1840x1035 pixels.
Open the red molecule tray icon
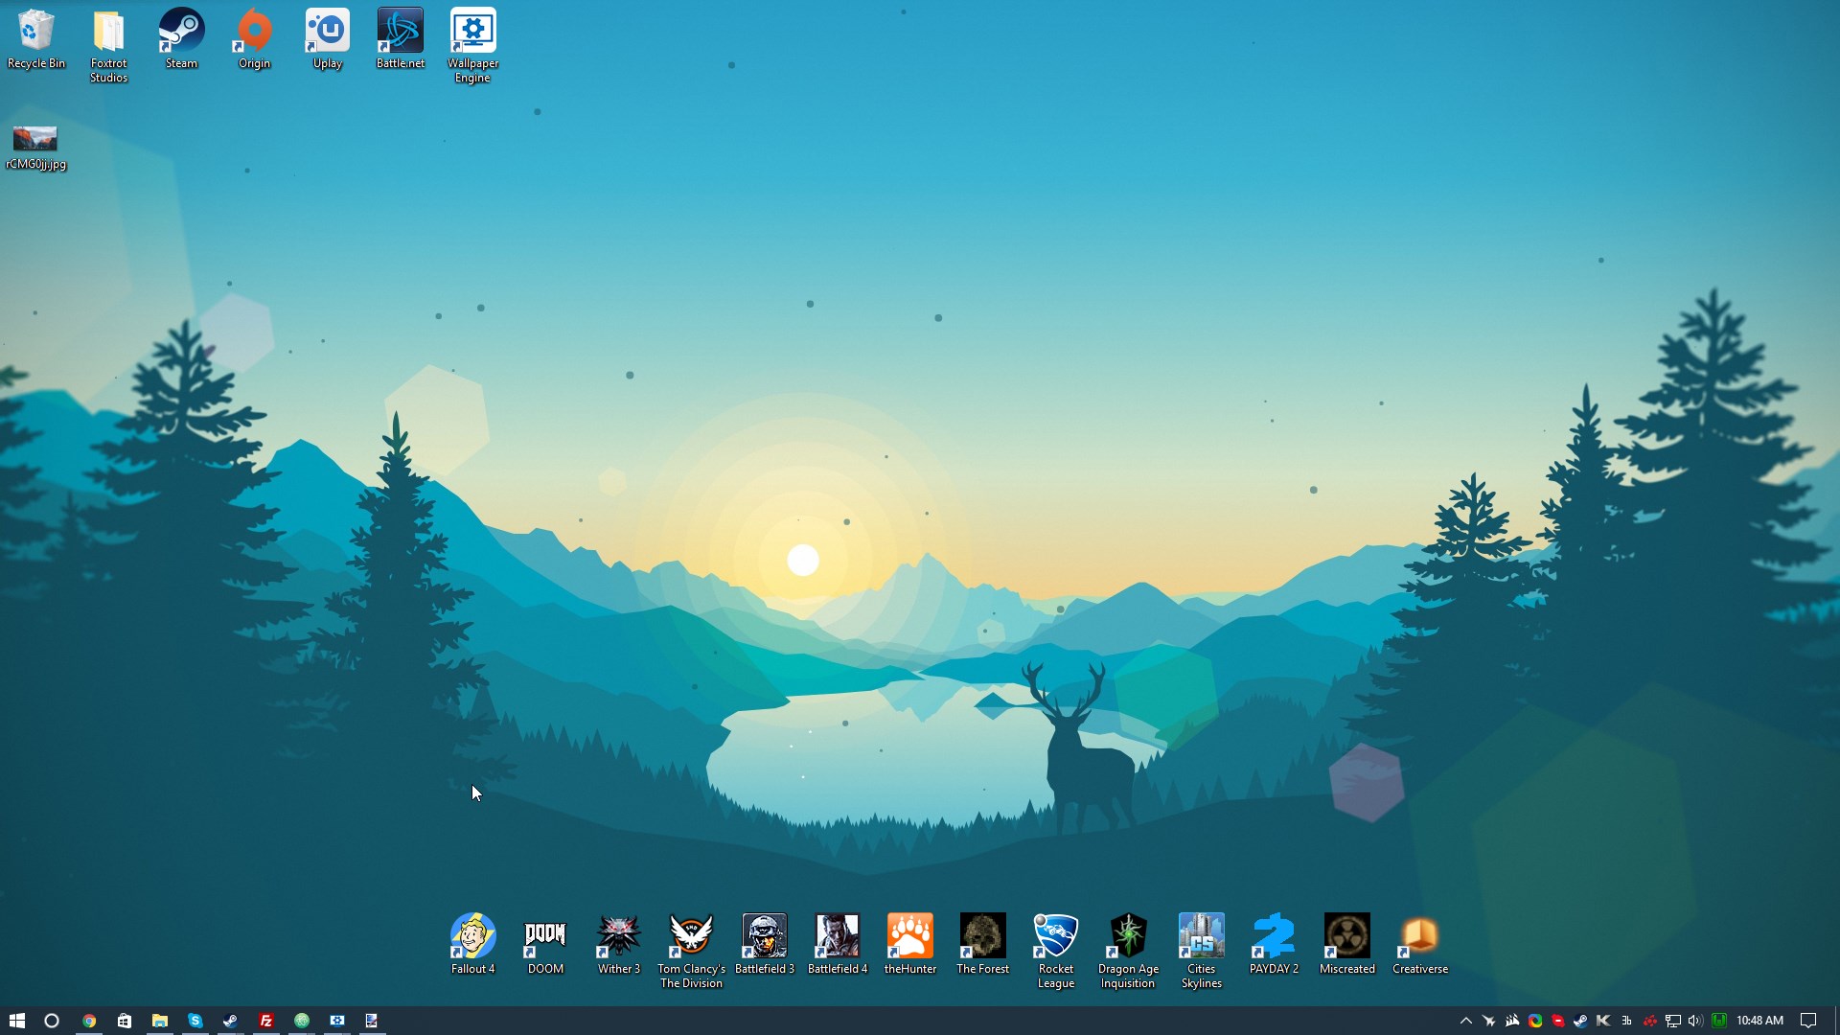1649,1021
